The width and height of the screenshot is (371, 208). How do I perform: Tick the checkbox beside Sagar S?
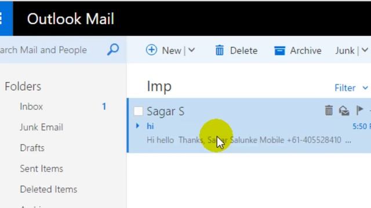[138, 111]
